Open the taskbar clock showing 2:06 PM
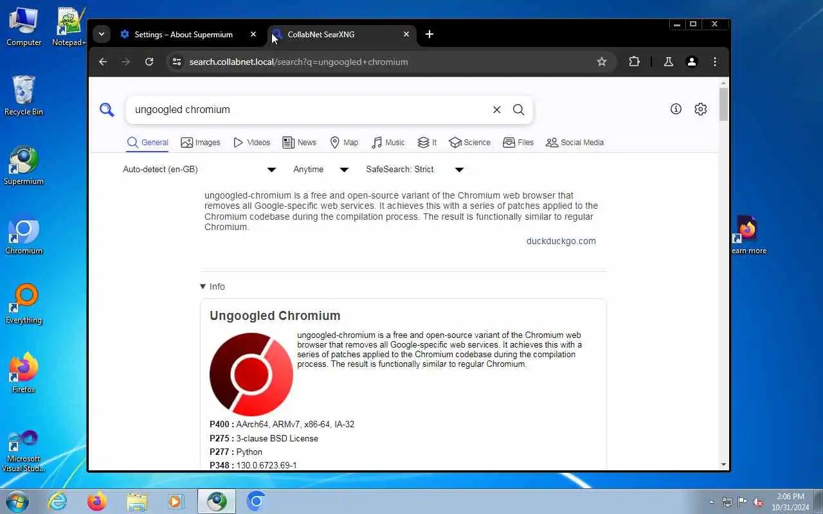Image resolution: width=823 pixels, height=514 pixels. click(790, 502)
